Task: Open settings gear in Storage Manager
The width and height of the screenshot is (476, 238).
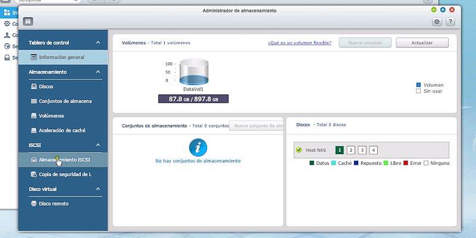Action: click(437, 21)
